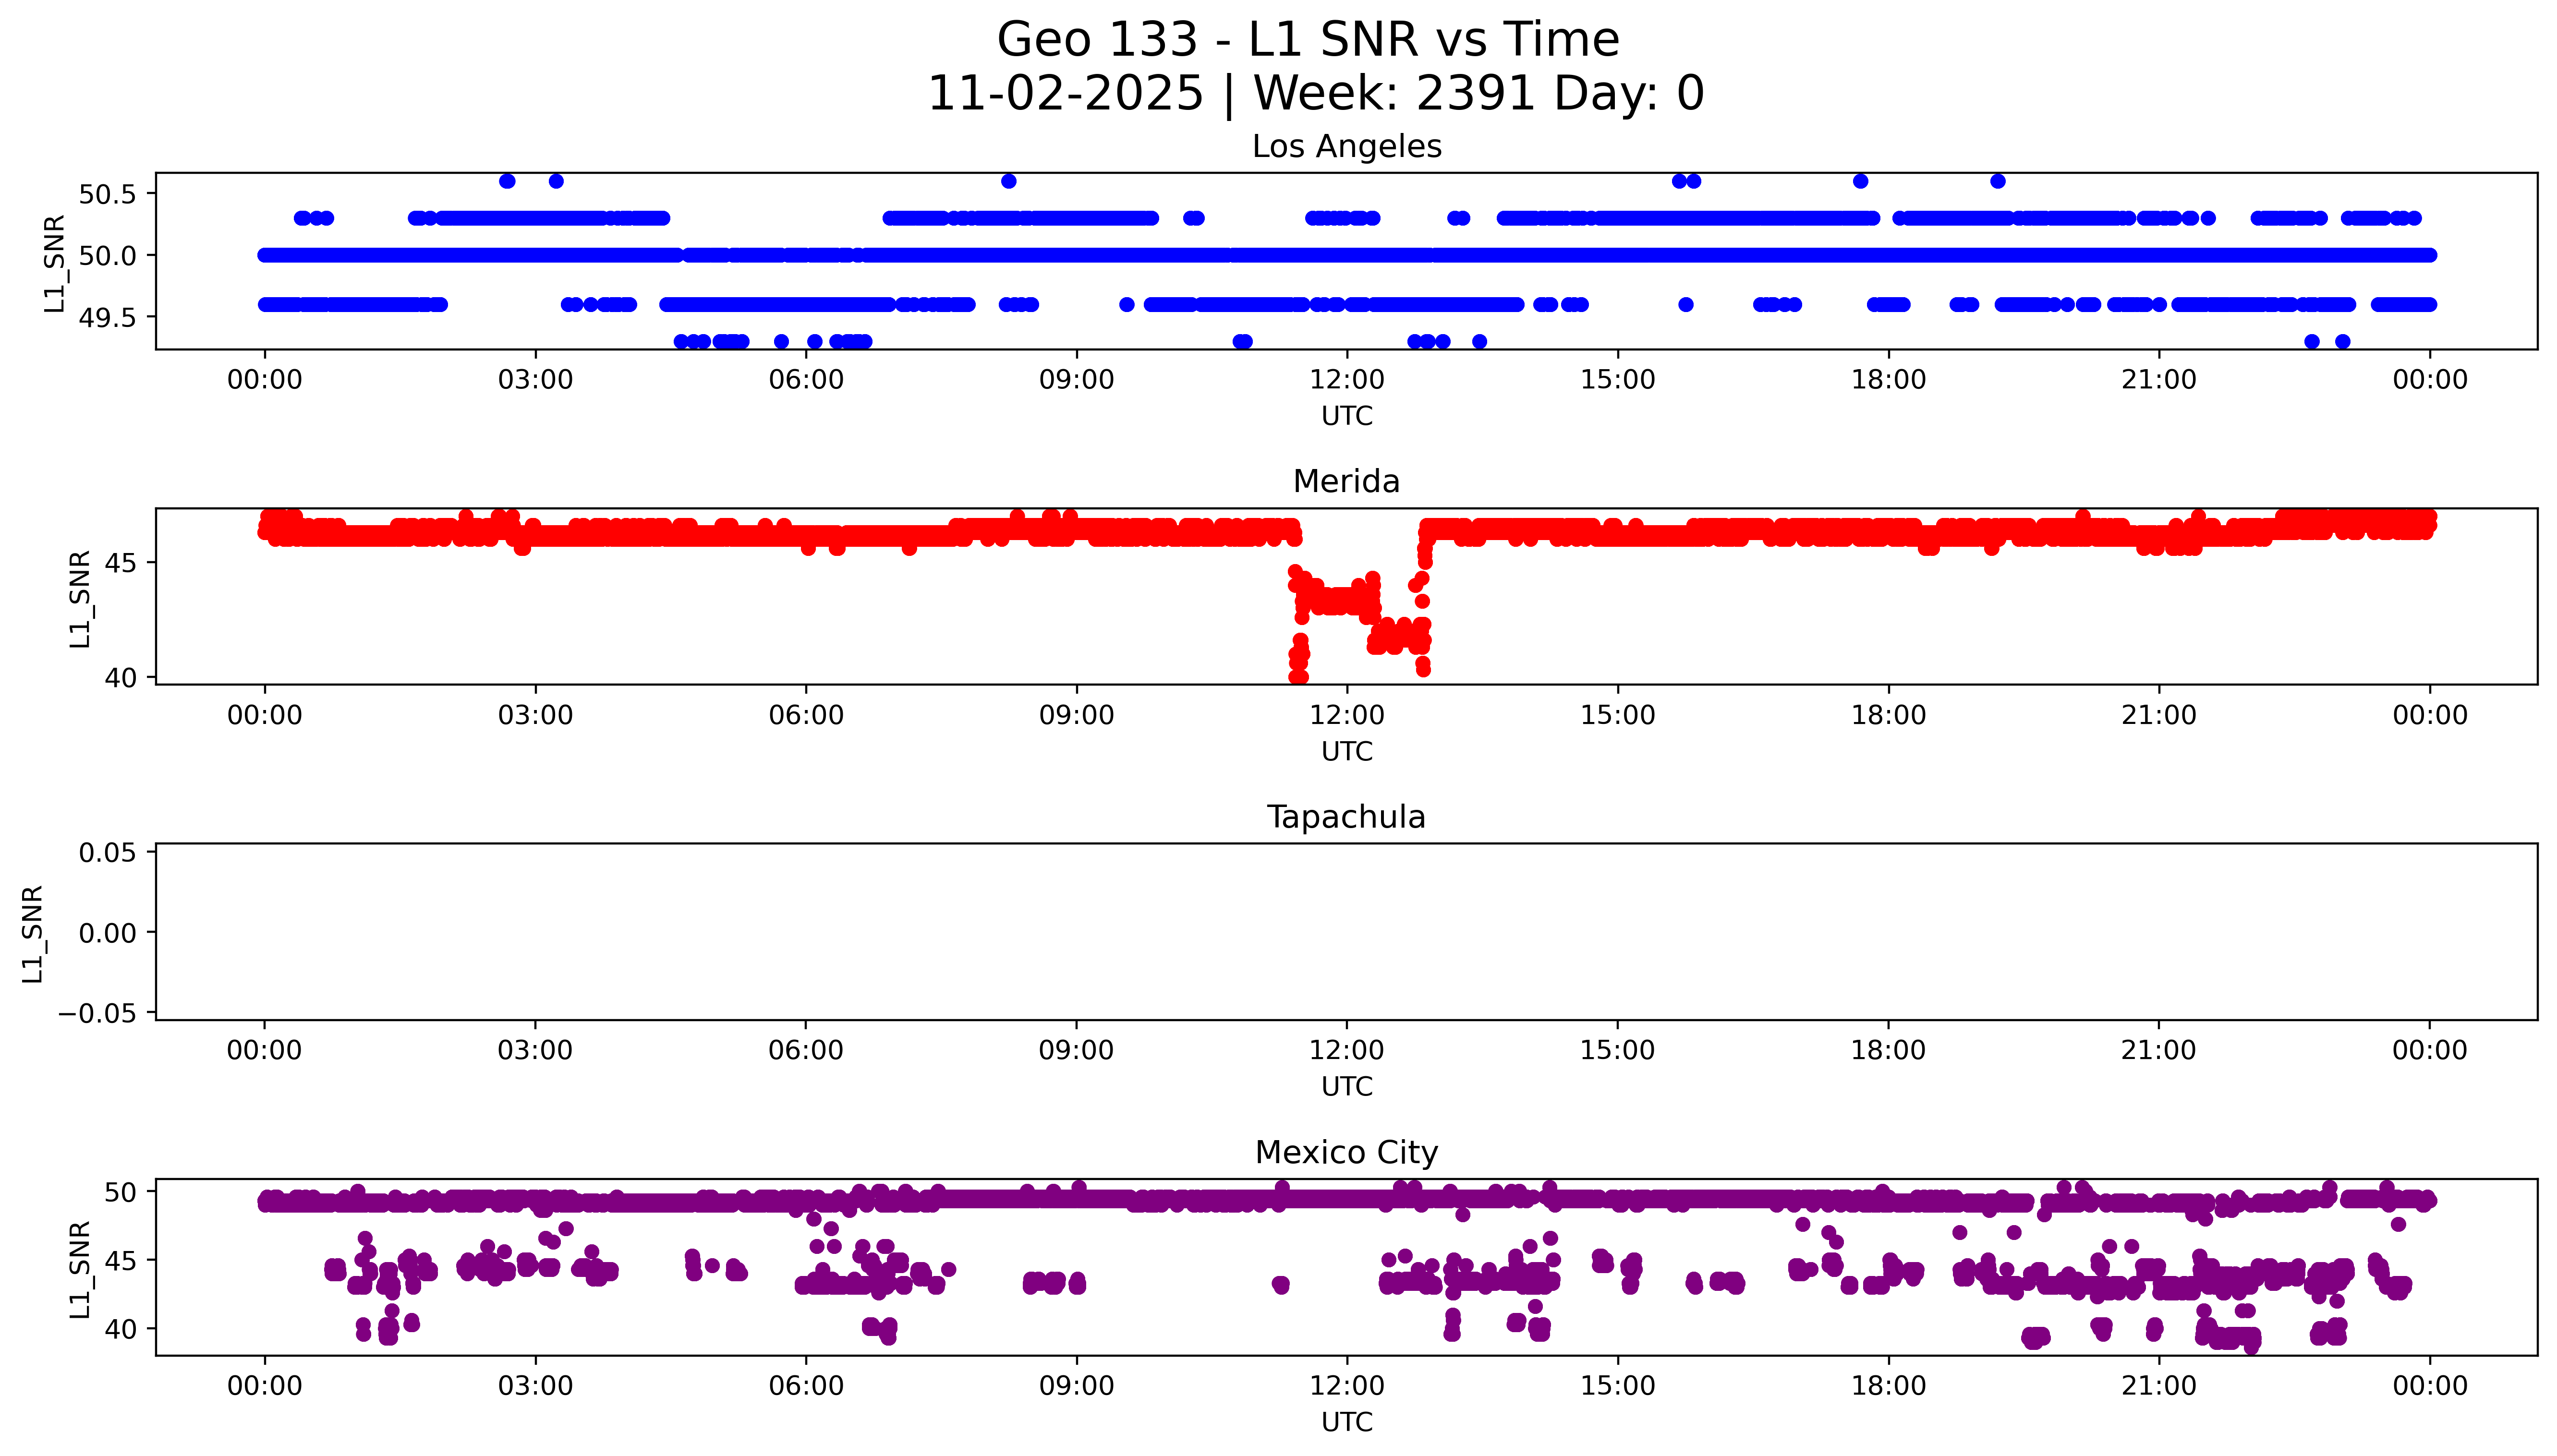The width and height of the screenshot is (2557, 1456).
Task: Click the 03:00 tick label under Merida plot
Action: click(x=535, y=715)
